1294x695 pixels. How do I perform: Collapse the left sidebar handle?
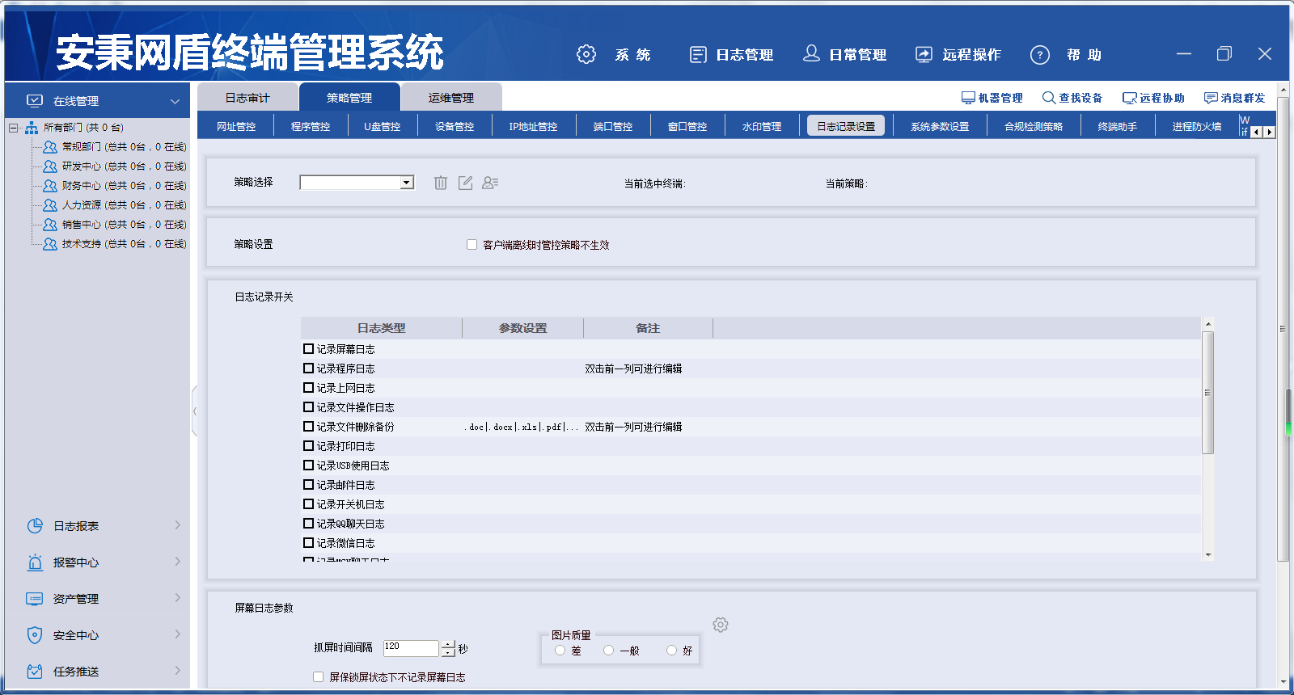point(194,411)
